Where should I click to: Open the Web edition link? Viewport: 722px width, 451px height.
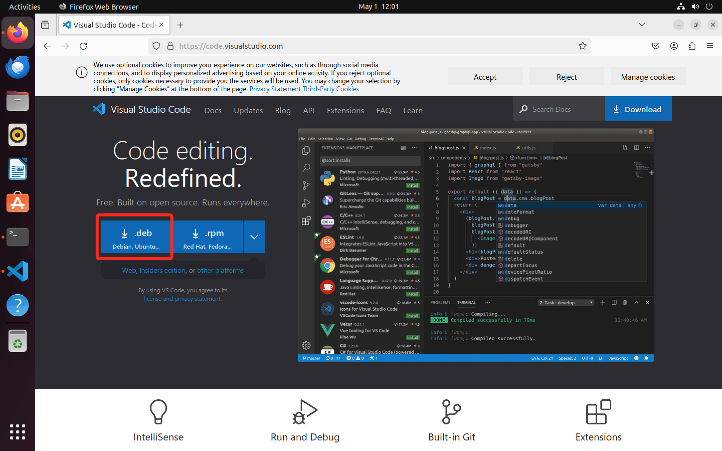[129, 270]
